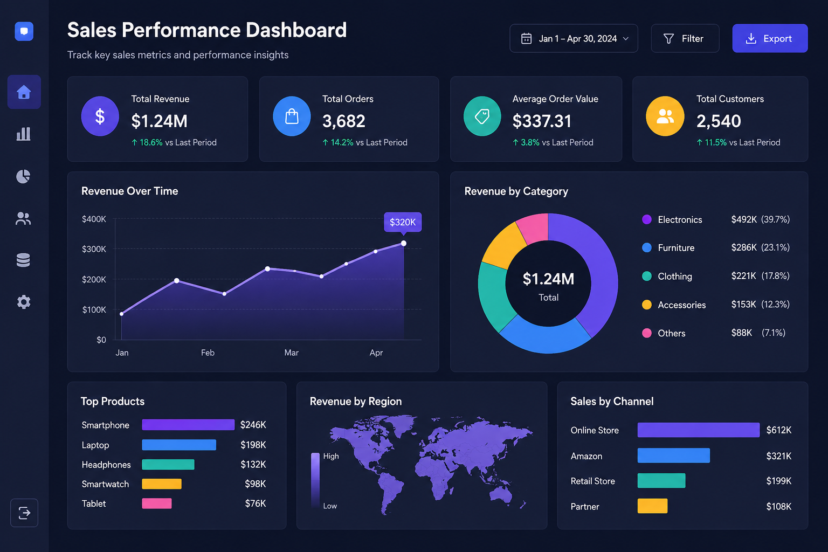Click the Smartwatch yellow product bar
Viewport: 828px width, 552px height.
click(x=162, y=484)
